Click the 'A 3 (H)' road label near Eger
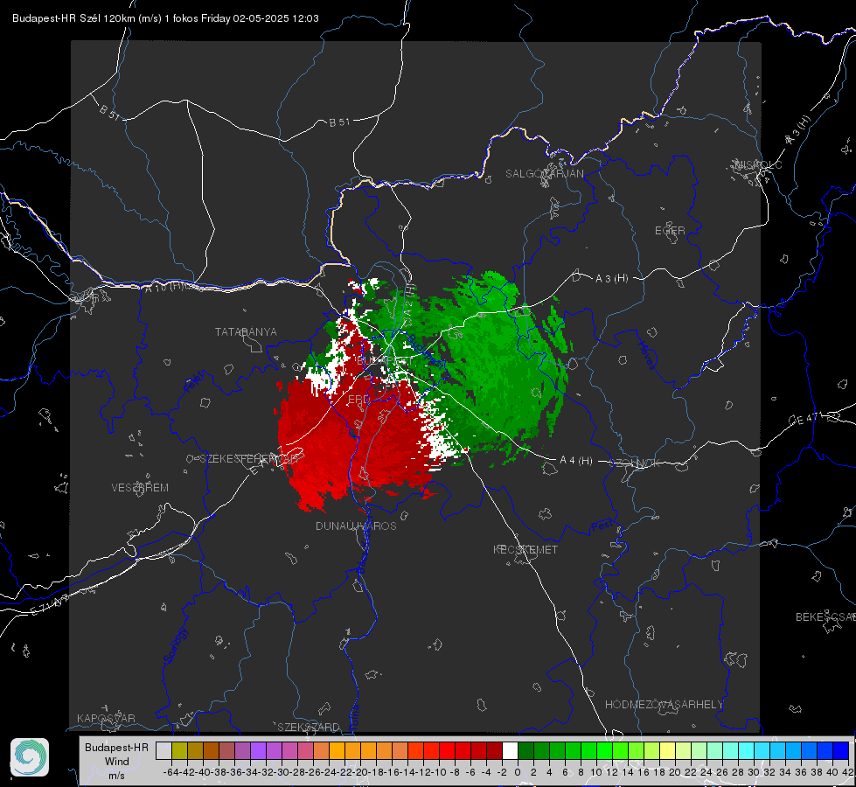 pos(611,279)
